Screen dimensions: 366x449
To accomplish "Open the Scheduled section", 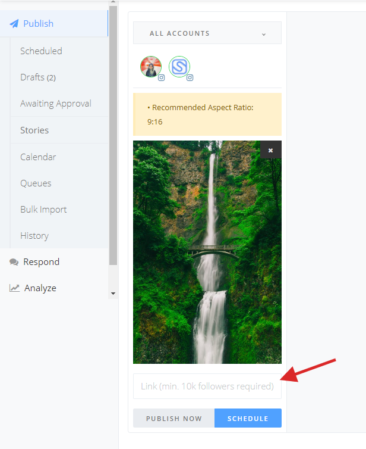I will pos(41,51).
